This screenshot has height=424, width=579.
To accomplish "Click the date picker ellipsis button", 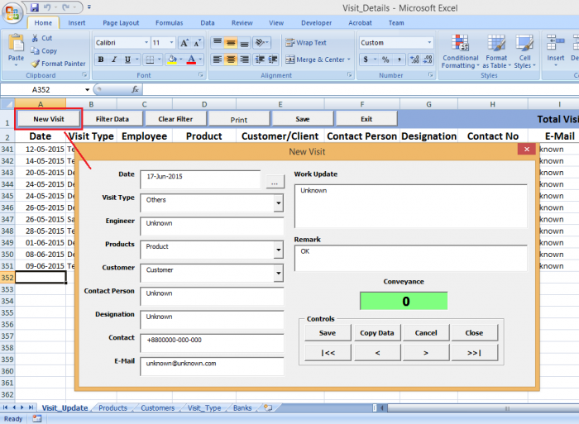I will (274, 180).
